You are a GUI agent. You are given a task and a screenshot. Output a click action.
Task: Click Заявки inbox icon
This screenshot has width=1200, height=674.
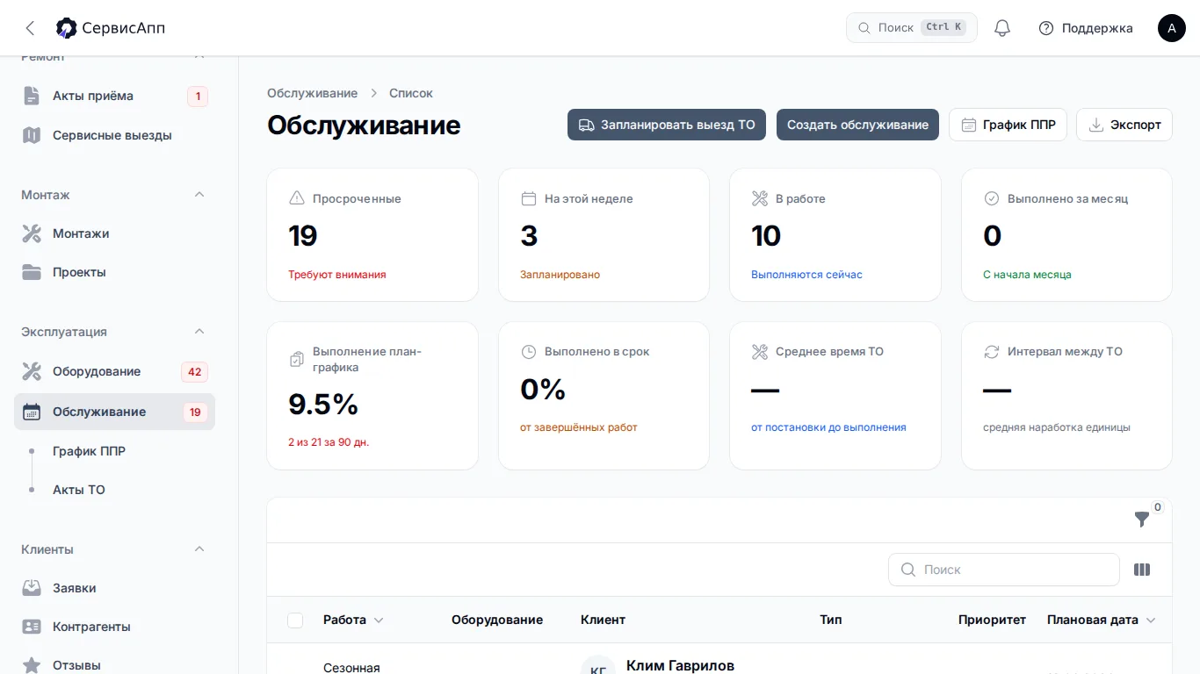32,588
